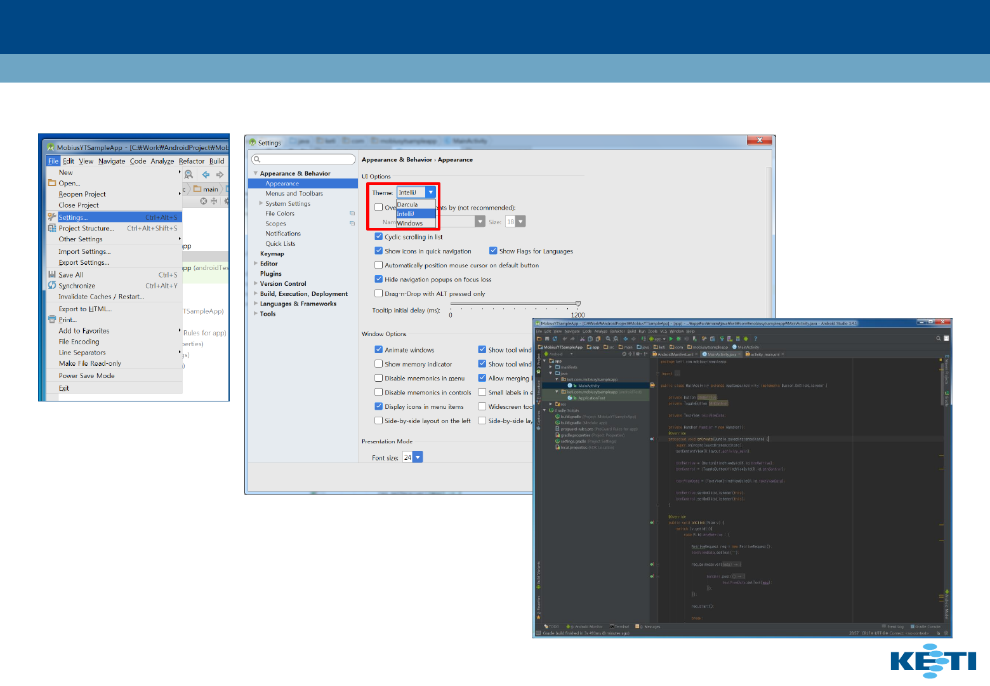The width and height of the screenshot is (990, 686).
Task: Click the Tooltip initial delay slider track
Action: click(x=514, y=304)
